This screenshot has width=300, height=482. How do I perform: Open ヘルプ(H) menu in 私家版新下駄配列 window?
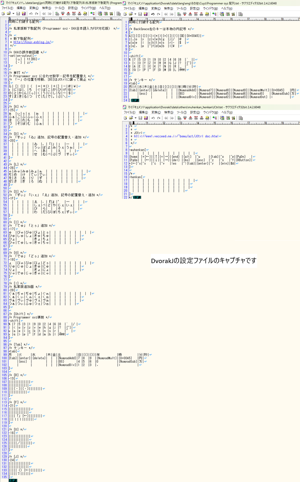pyautogui.click(x=105, y=8)
